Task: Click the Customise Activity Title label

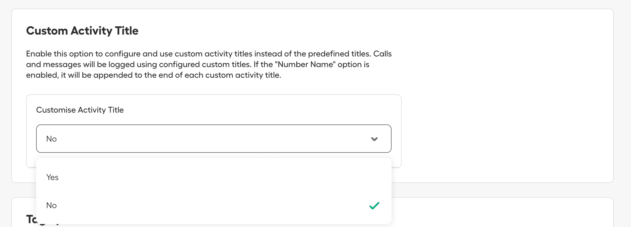Action: (80, 110)
